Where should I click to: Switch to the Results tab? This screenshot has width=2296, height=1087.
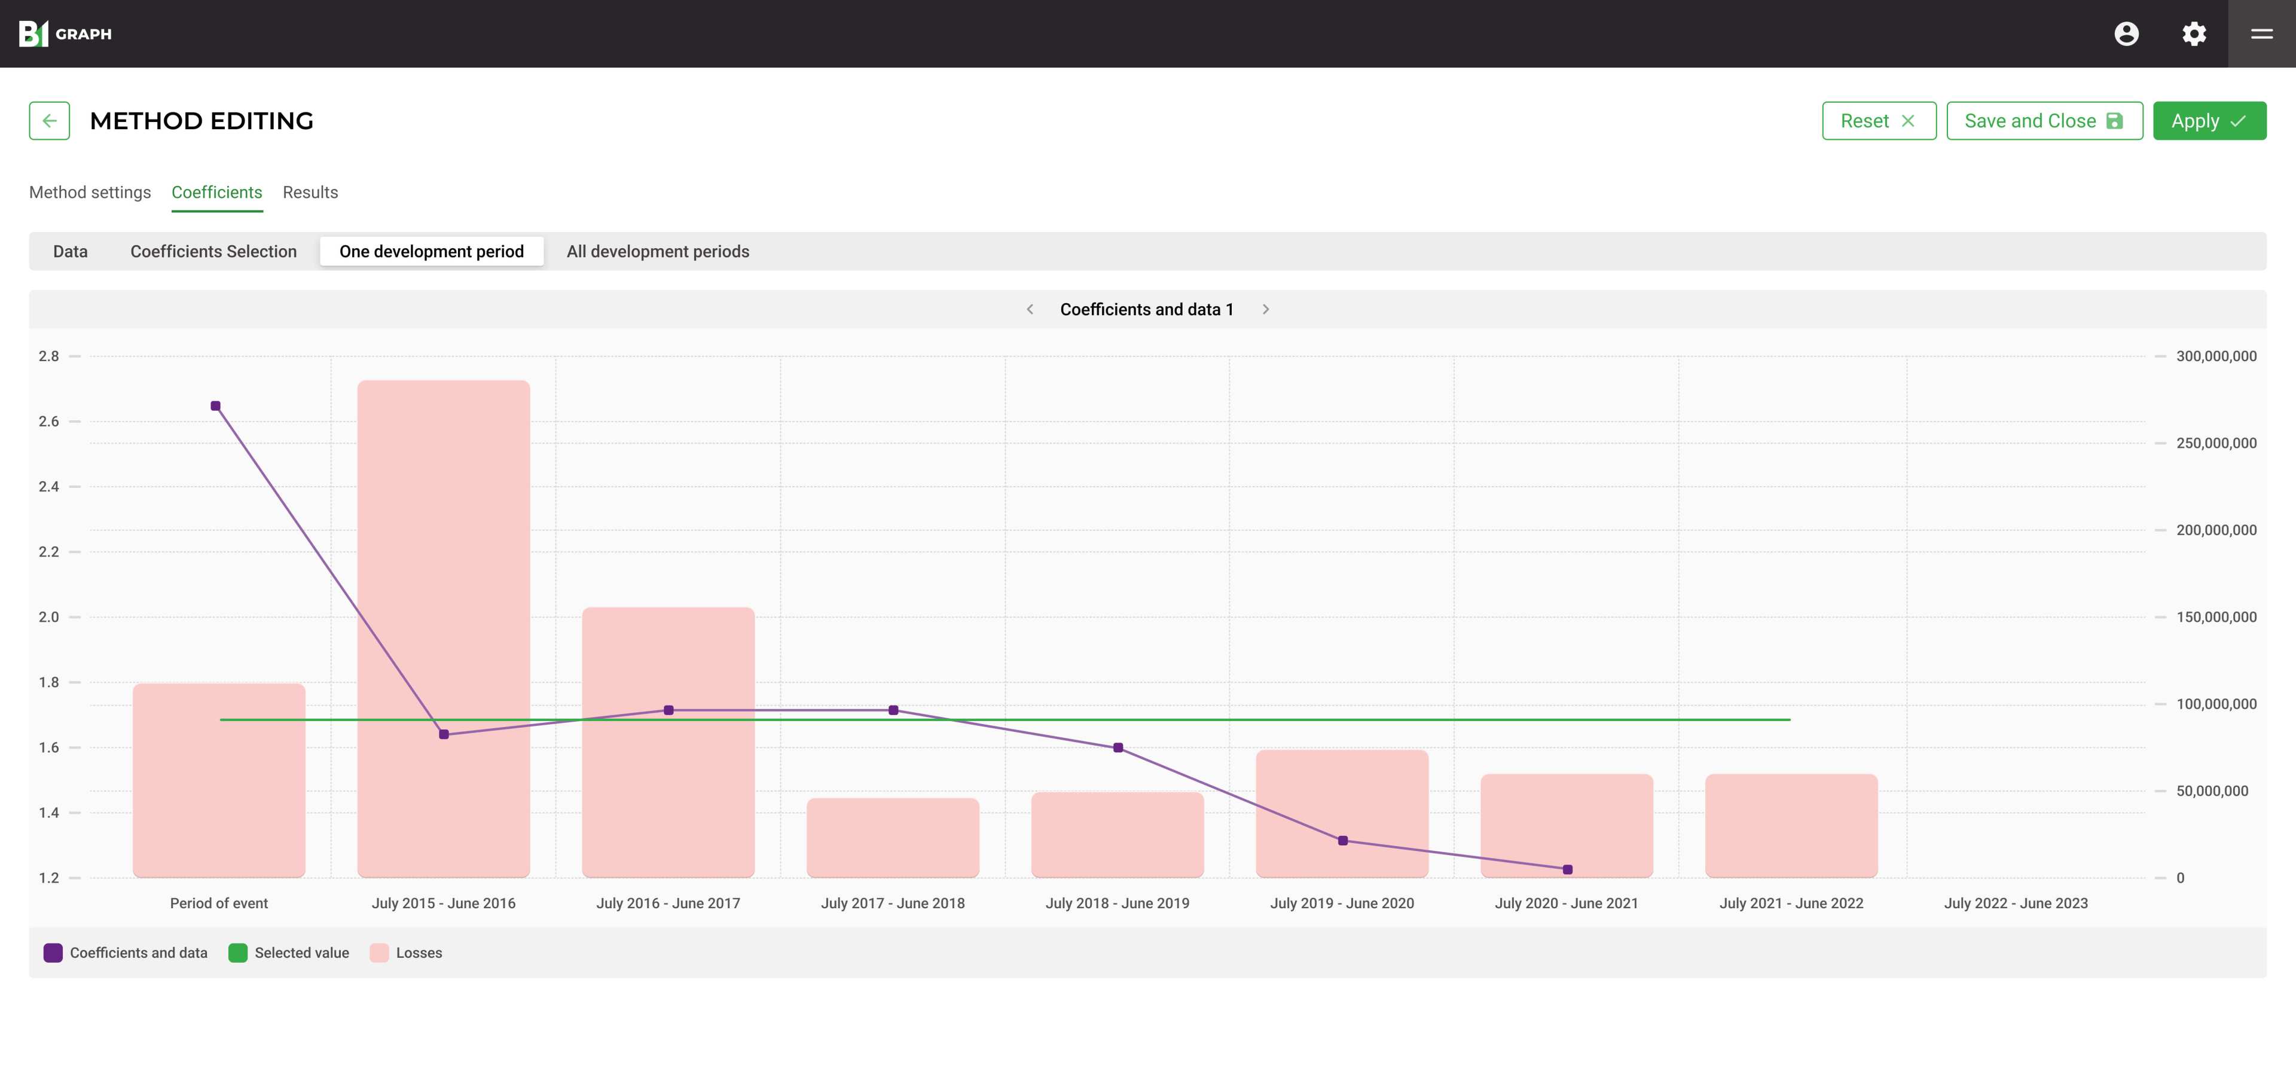[x=309, y=191]
